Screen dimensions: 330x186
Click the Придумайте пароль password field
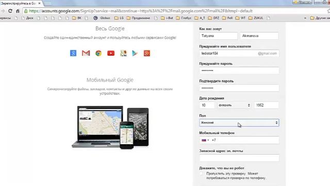coord(239,70)
